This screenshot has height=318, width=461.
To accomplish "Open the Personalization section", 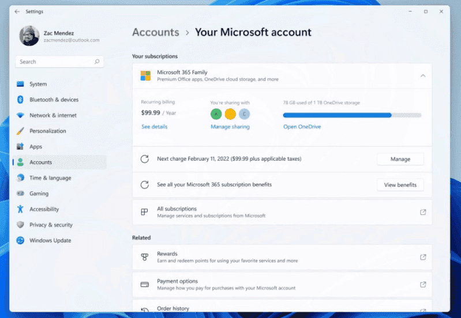I will (x=48, y=131).
